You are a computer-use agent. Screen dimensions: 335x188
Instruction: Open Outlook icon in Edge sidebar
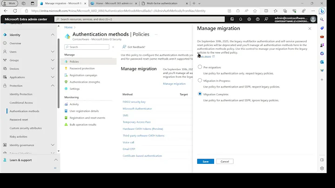322,62
